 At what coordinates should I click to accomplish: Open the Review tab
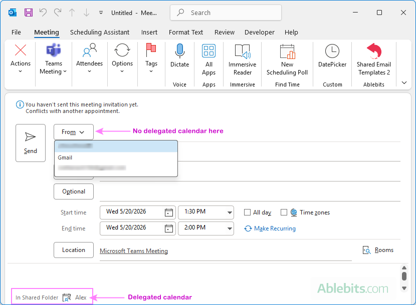225,32
